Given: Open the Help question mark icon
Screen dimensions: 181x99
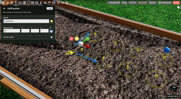Looking at the screenshot, I should (x=58, y=3).
